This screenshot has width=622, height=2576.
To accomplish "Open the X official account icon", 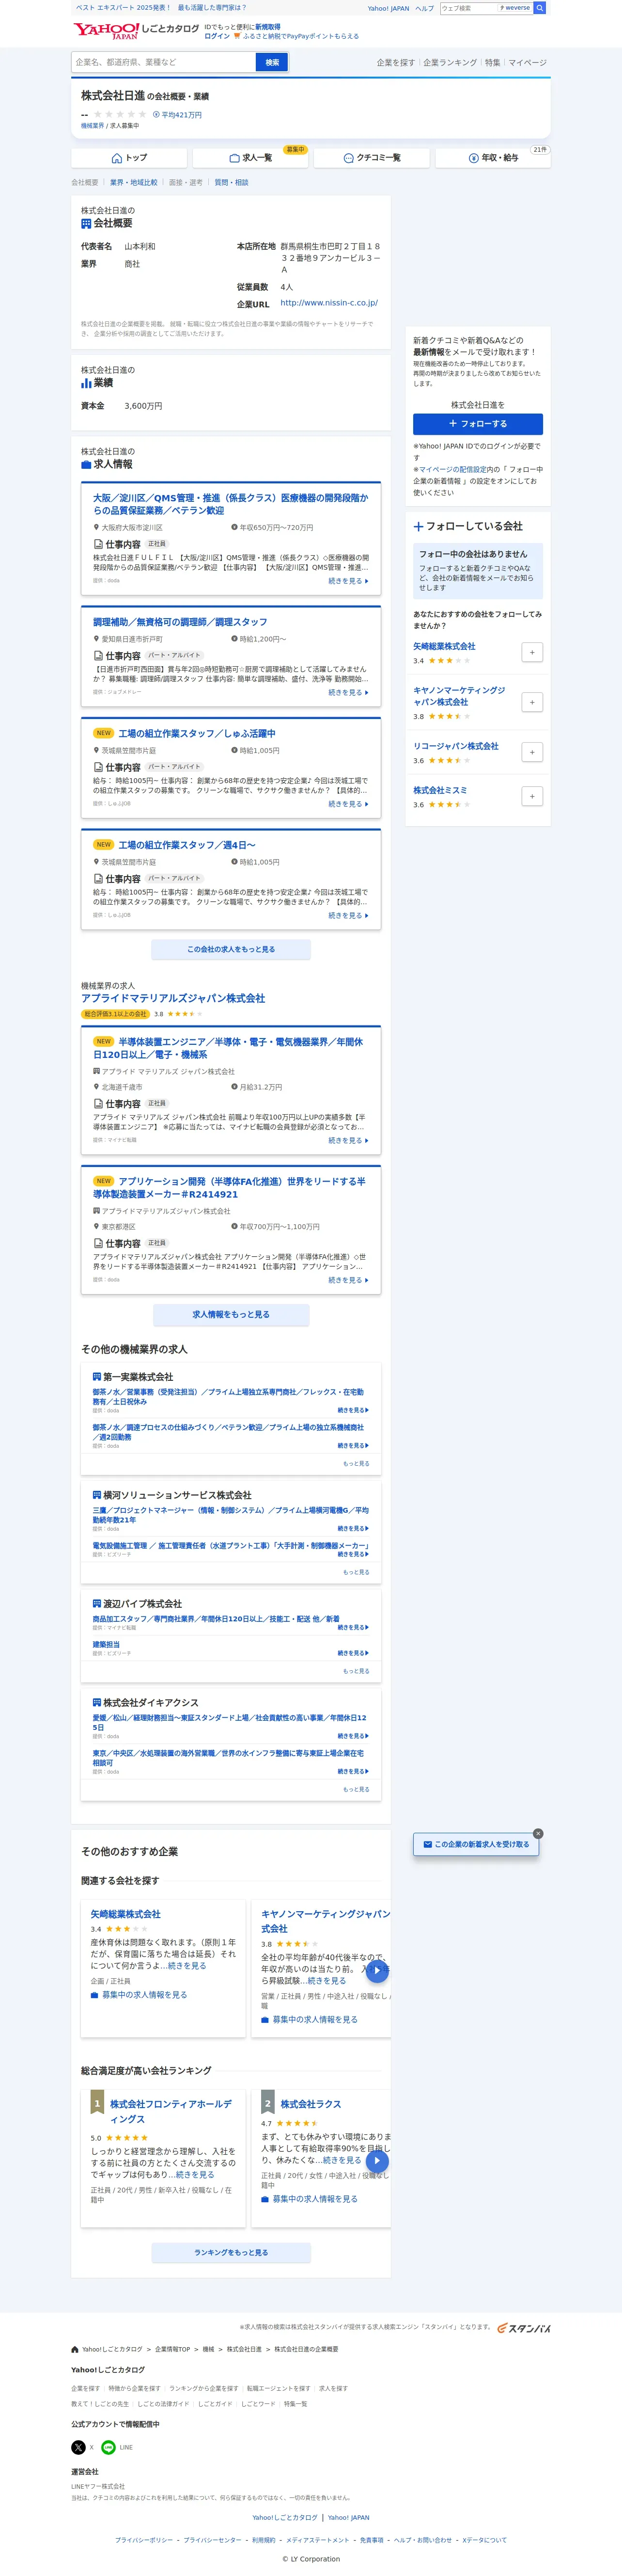I will (x=78, y=2447).
